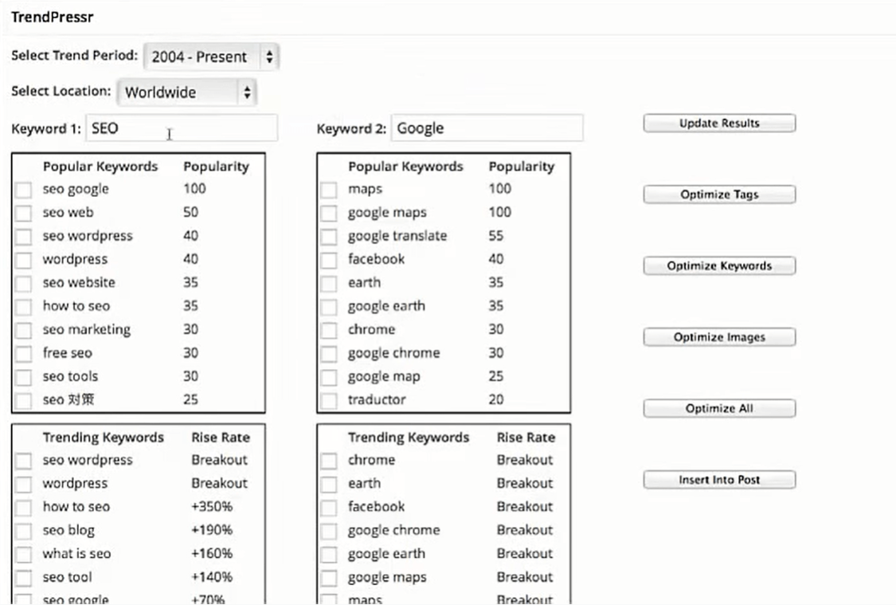The image size is (896, 605).
Task: Tick the 'seo tools' checkbox
Action: (23, 377)
